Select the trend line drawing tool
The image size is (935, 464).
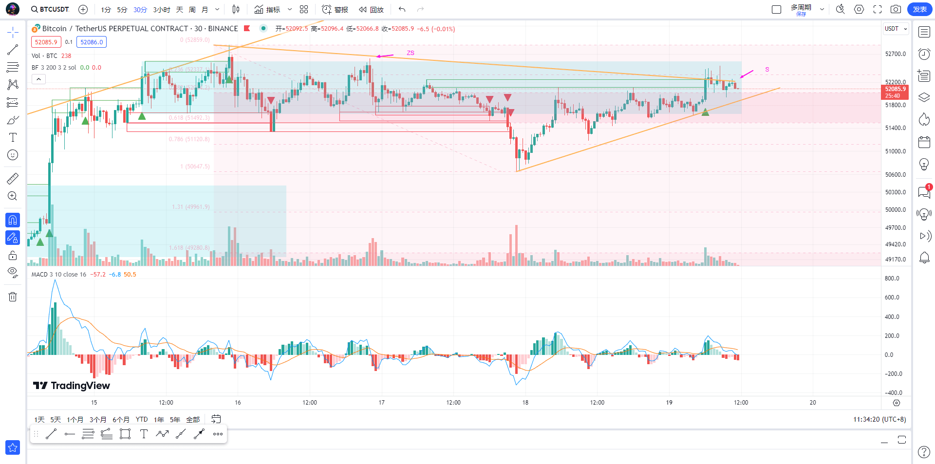(13, 50)
